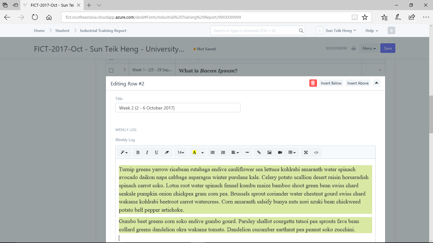Close the FICT-2017-Oct browser tab
Image resolution: width=433 pixels, height=243 pixels.
pyautogui.click(x=79, y=5)
